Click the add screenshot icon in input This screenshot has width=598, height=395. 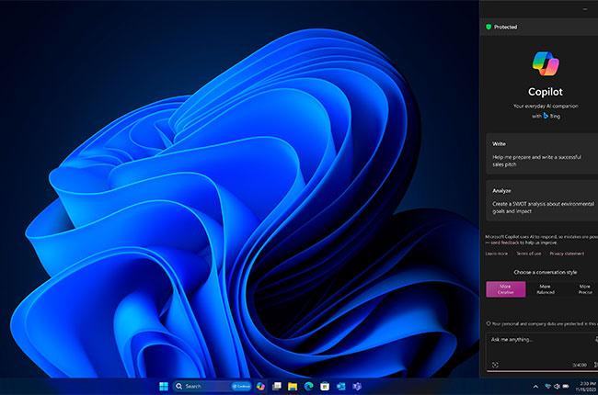495,365
